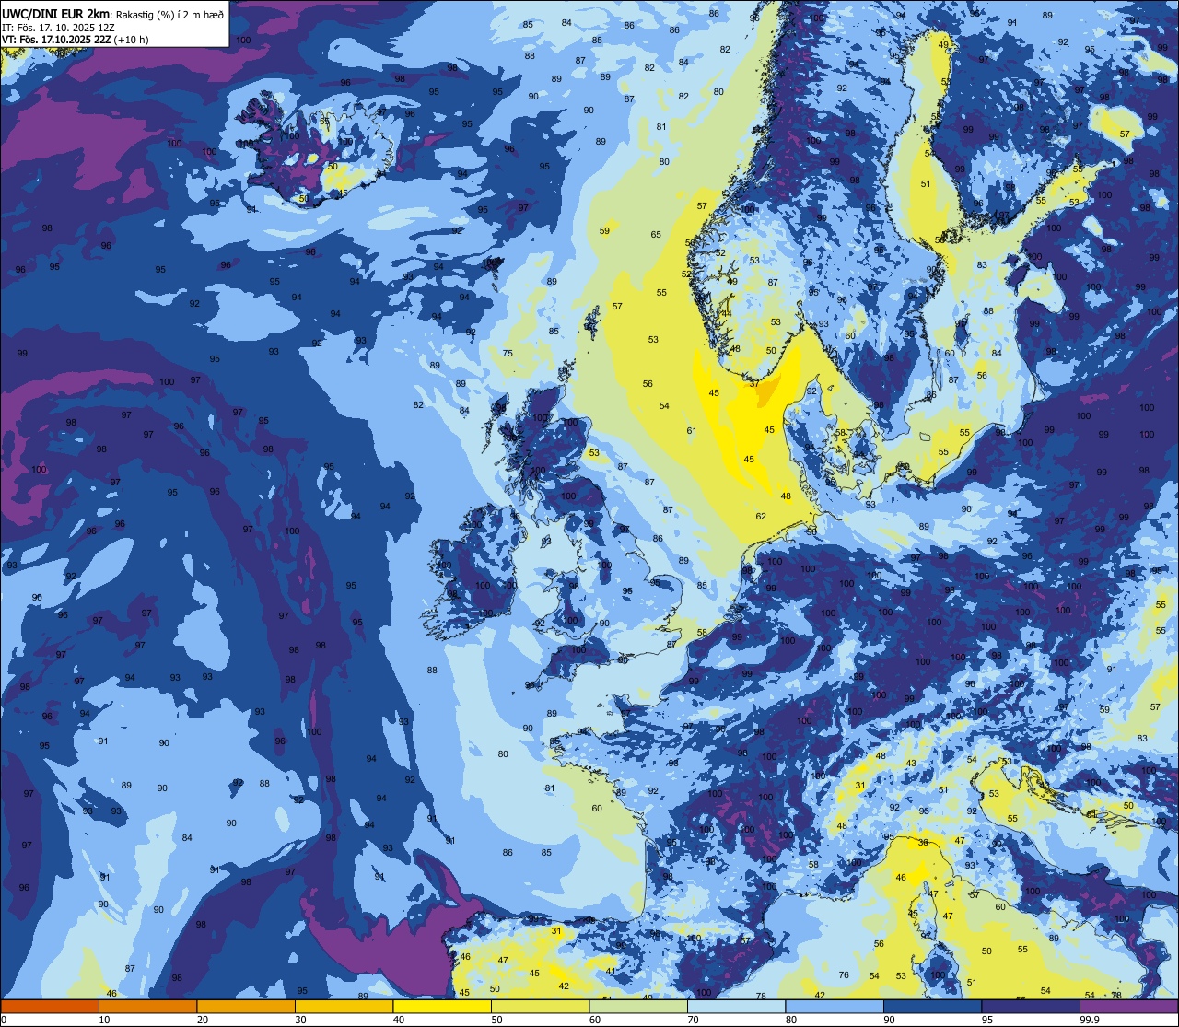This screenshot has height=1027, width=1179.
Task: Click the humidity value '76' in the Mediterranean
Action: pos(844,975)
